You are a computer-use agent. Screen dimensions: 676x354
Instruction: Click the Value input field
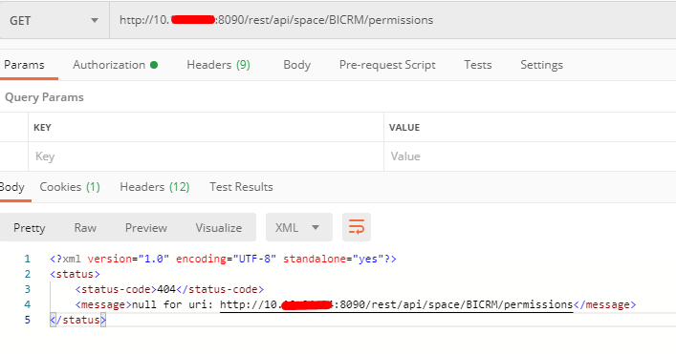[x=530, y=156]
